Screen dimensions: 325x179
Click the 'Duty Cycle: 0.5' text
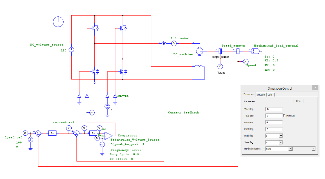tap(124, 154)
